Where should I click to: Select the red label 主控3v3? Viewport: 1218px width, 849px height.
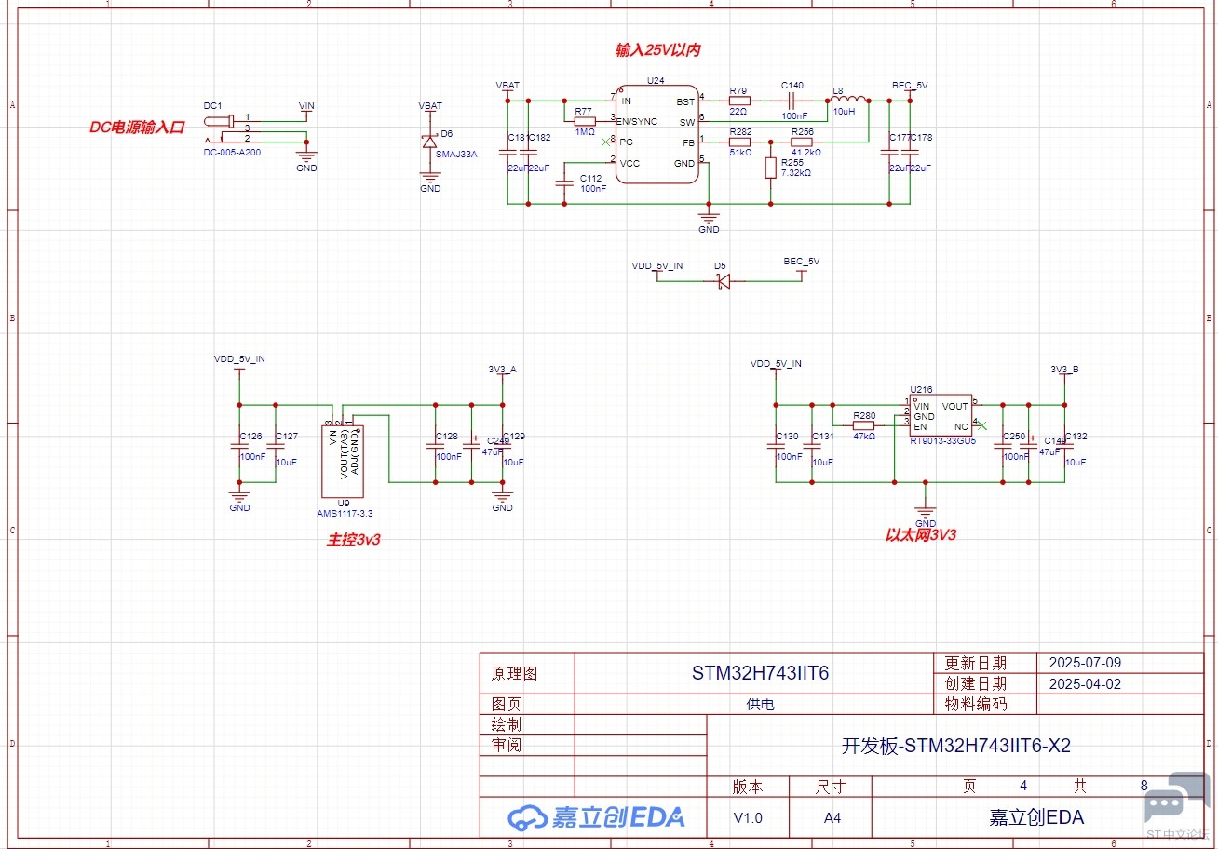[353, 539]
